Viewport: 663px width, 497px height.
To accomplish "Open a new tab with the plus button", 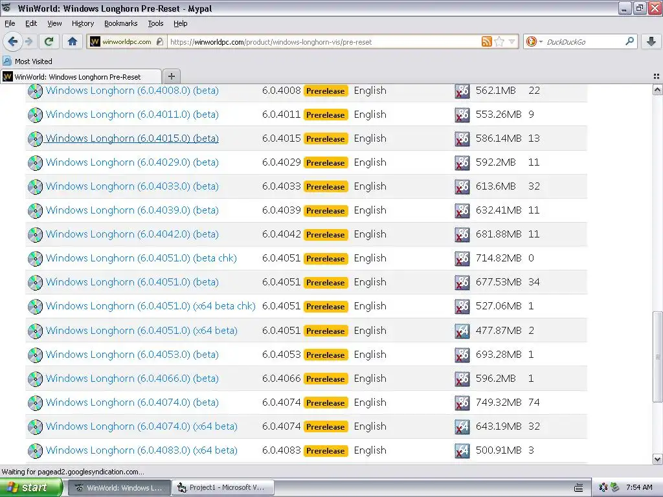I will tap(171, 76).
